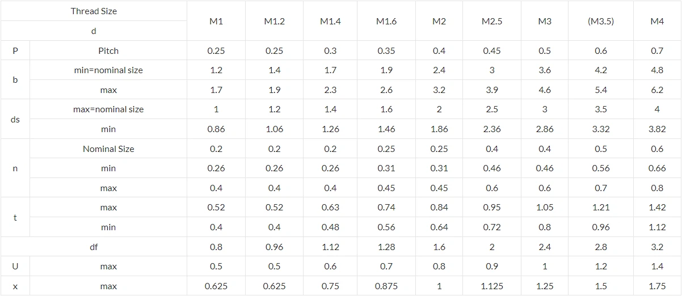Image resolution: width=682 pixels, height=296 pixels.
Task: Select the 3.82 ds min value
Action: pos(657,129)
